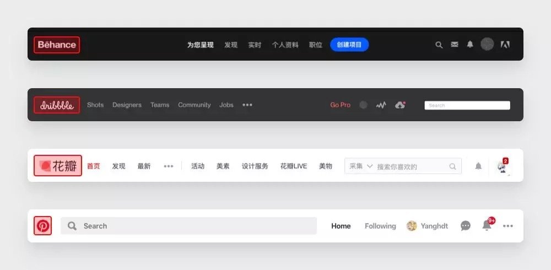Viewport: 551px width, 270px height.
Task: Click the Behance logo
Action: [57, 45]
